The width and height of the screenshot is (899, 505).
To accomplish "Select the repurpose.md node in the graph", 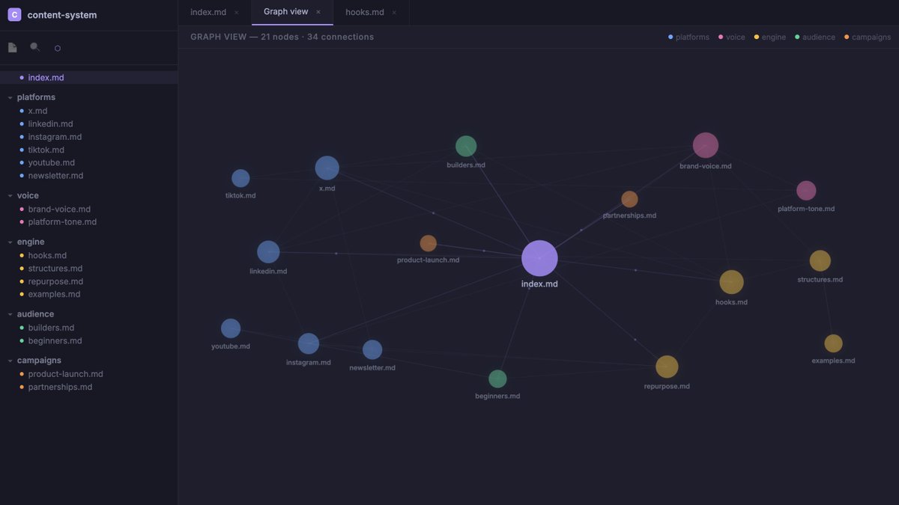I will [667, 367].
